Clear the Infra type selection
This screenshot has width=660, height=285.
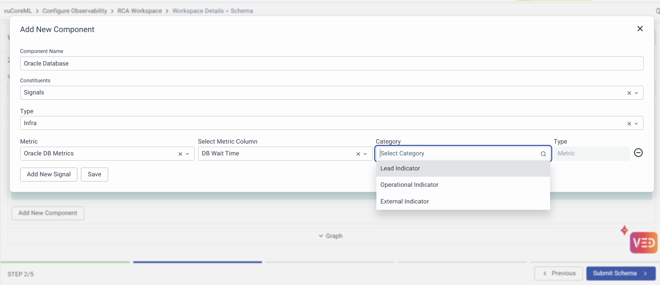(629, 124)
